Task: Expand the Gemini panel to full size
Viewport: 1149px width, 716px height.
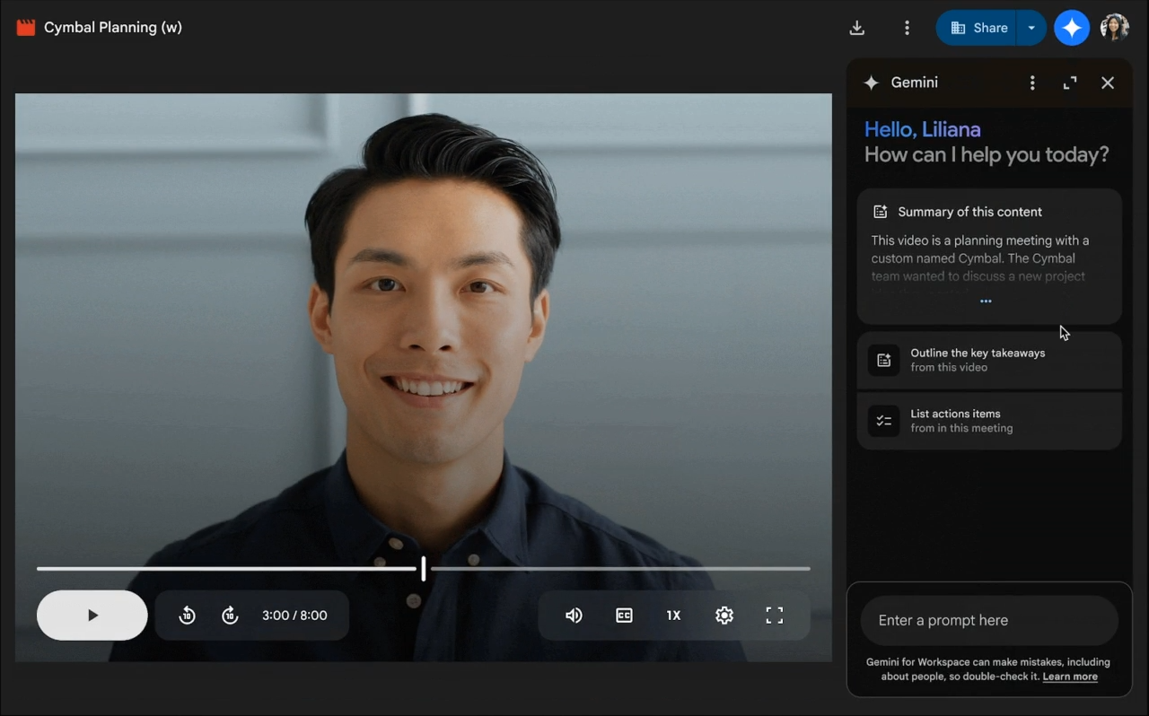Action: tap(1070, 83)
